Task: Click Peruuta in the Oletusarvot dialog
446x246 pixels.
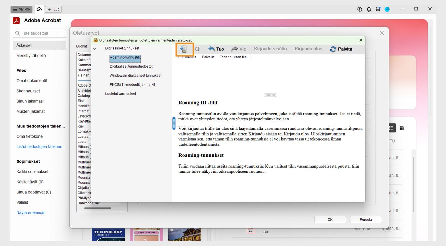Action: (366, 219)
